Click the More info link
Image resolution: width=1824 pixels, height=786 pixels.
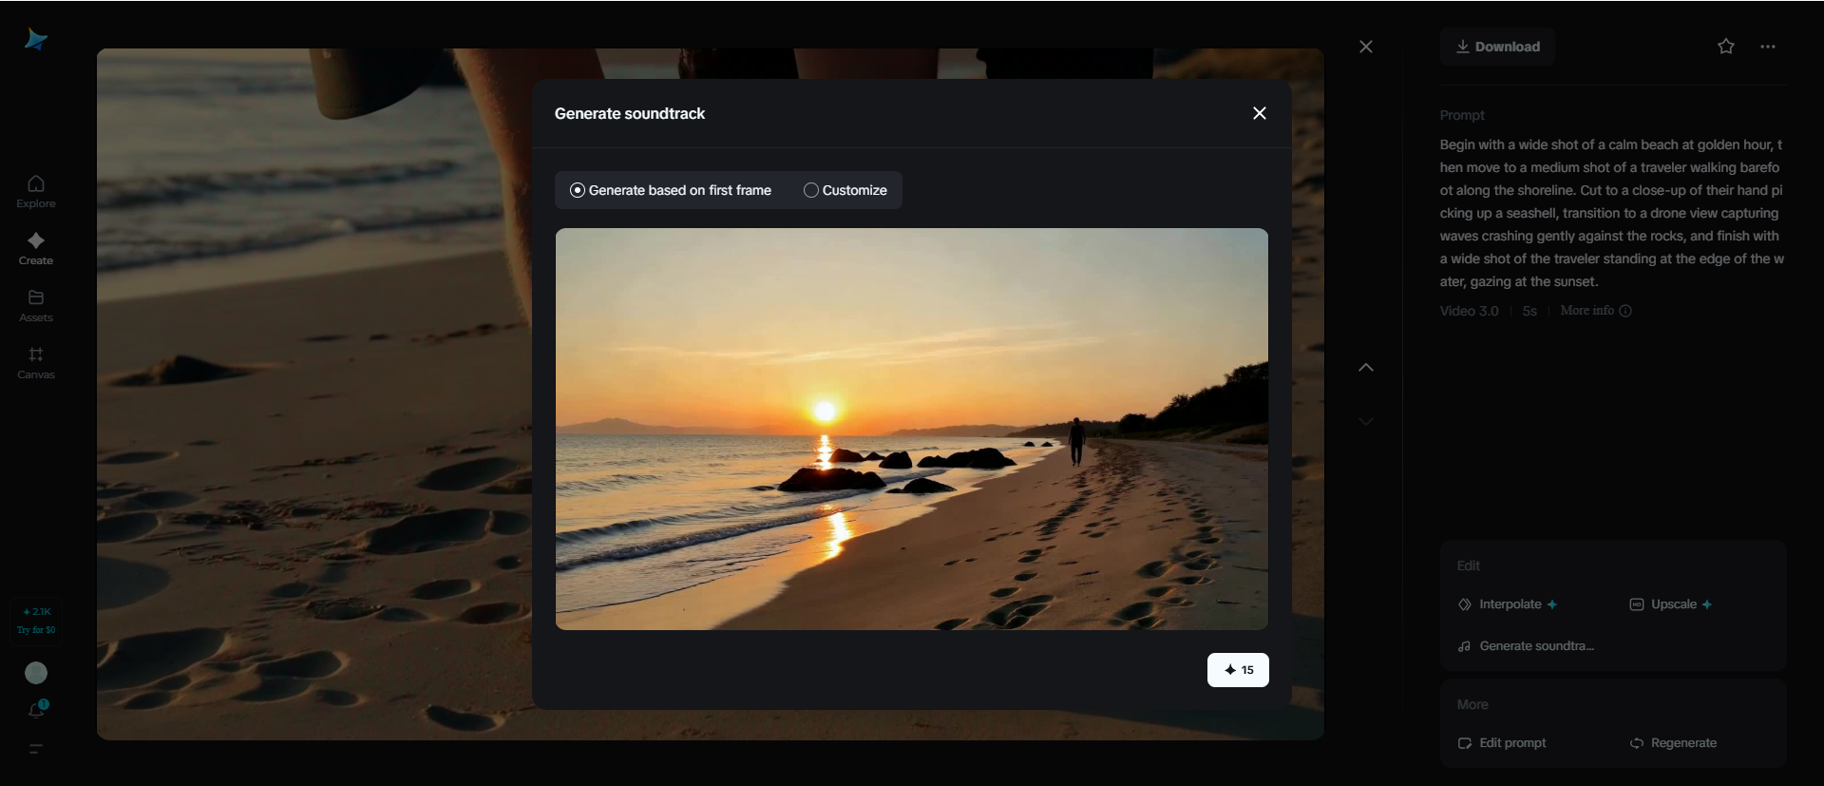[x=1596, y=311]
